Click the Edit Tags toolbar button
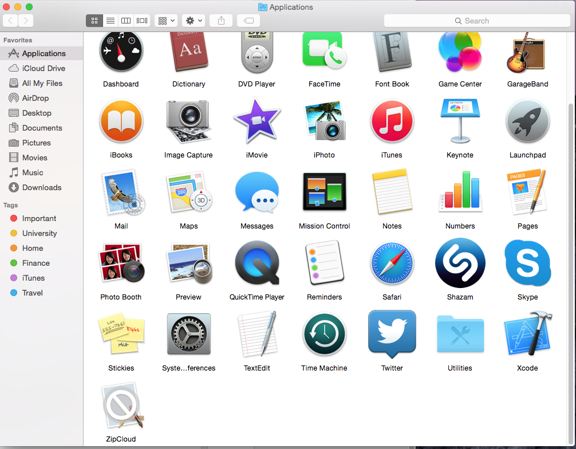Viewport: 576px width, 449px height. coord(248,21)
